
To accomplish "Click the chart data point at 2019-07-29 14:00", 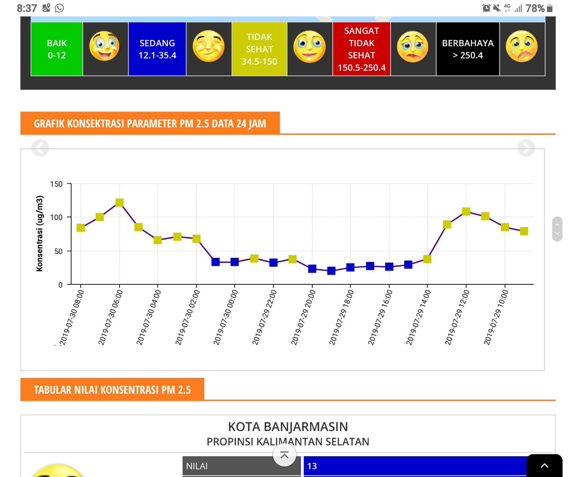I will (x=427, y=259).
